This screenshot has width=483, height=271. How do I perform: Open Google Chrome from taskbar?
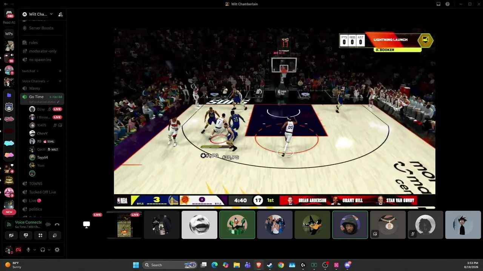(x=281, y=265)
